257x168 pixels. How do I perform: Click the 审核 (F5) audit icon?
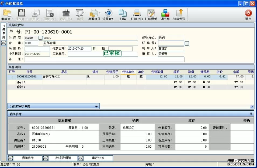pyautogui.click(x=36, y=13)
